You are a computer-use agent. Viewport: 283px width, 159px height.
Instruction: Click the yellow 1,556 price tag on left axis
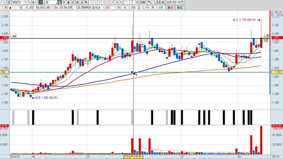[4, 72]
